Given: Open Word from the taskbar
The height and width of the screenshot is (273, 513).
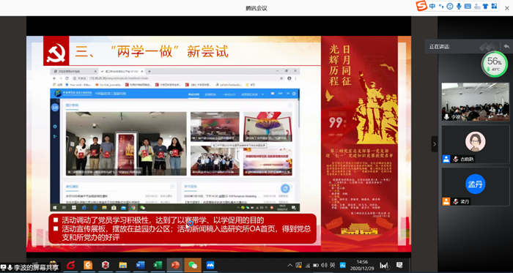Looking at the screenshot, I should pyautogui.click(x=140, y=265).
